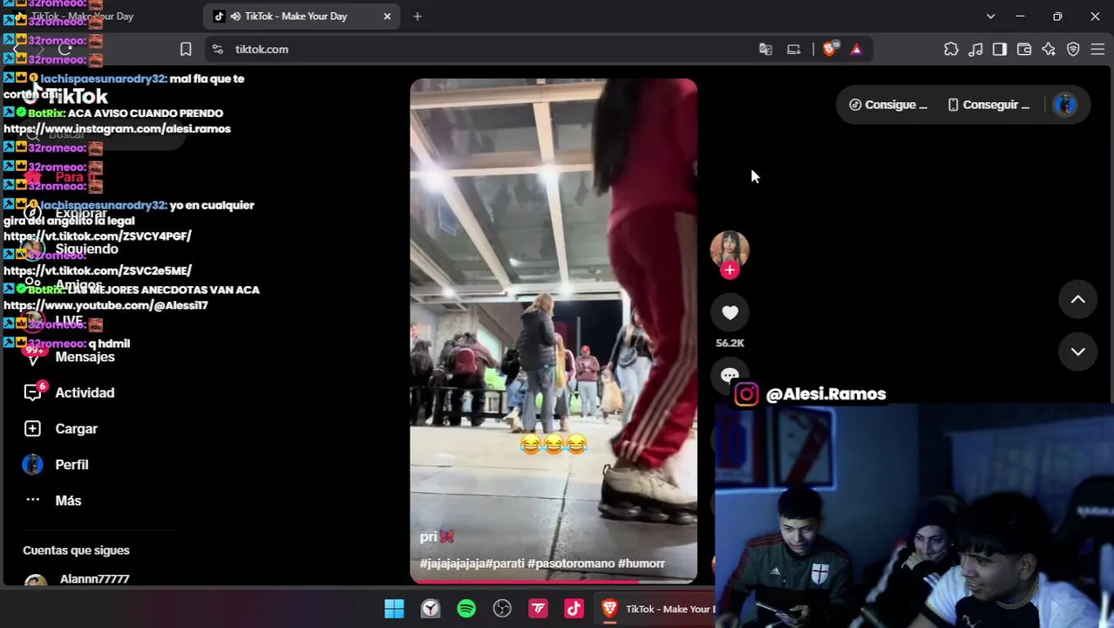
Task: Open the Leo AI sparkle icon
Action: pos(1049,50)
